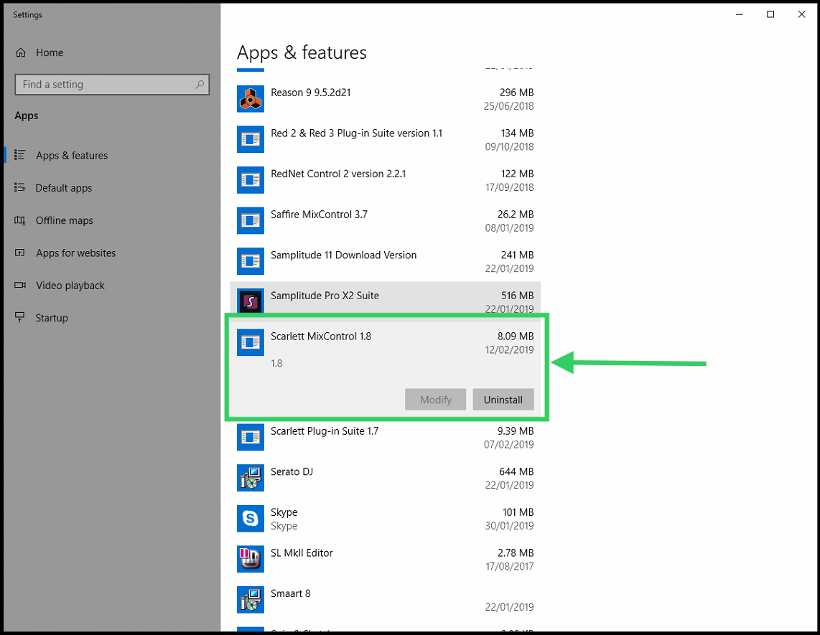This screenshot has height=635, width=820.
Task: Click the Video playback camera icon
Action: [x=20, y=285]
